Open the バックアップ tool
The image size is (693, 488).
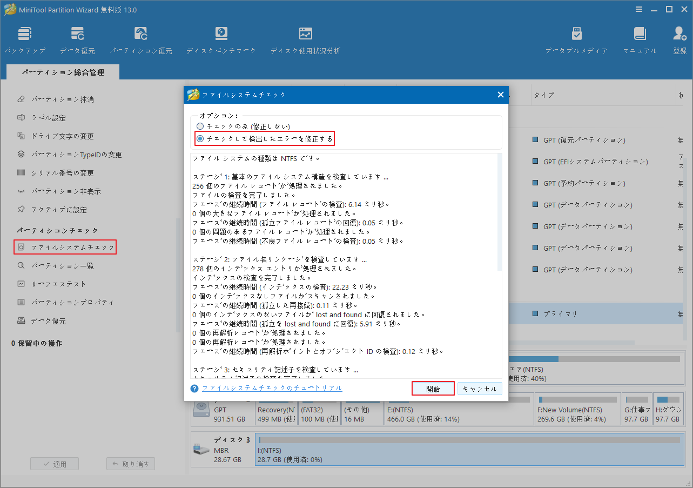click(25, 39)
